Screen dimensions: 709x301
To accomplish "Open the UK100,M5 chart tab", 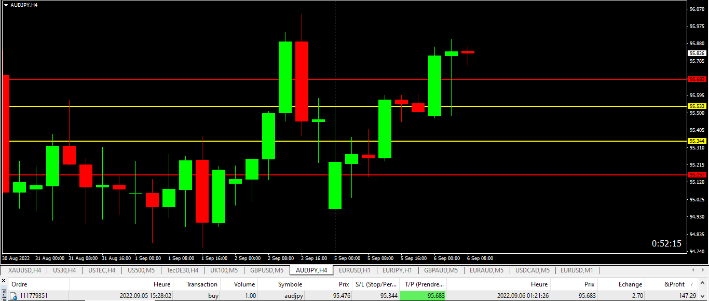I will [224, 270].
